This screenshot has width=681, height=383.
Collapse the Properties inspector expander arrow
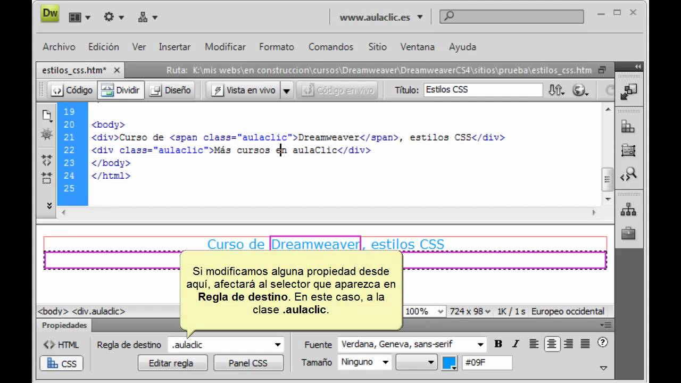603,368
